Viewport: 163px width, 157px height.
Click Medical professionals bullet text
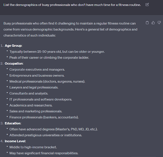47,82
